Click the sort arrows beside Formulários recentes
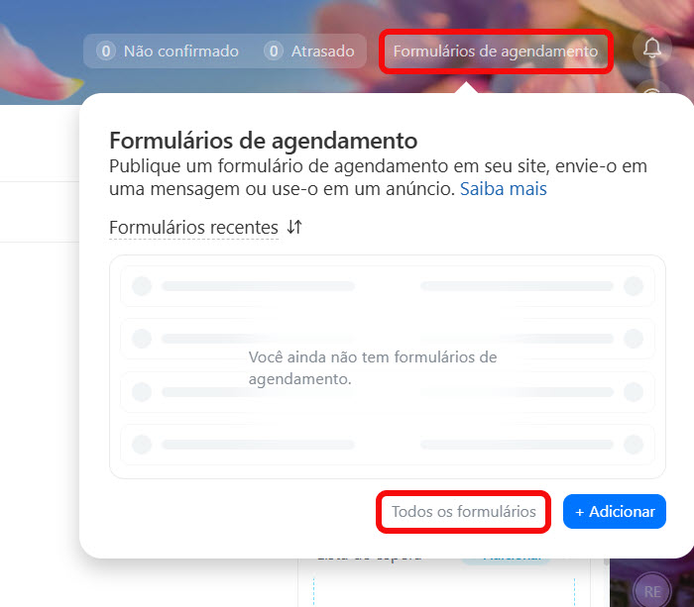Screen dimensions: 694x607 tap(294, 227)
